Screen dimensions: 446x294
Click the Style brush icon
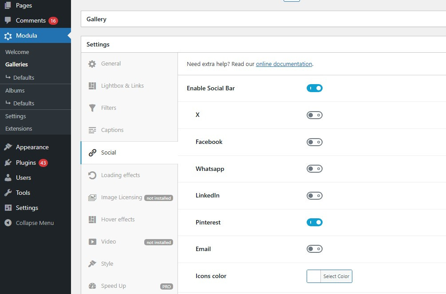[x=92, y=264]
